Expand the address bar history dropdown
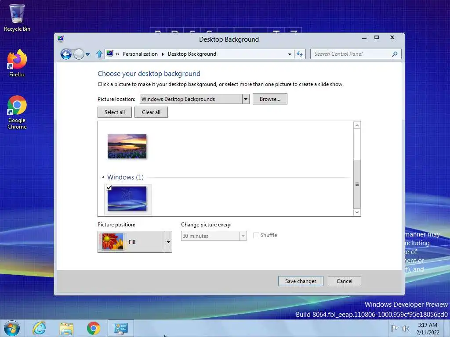This screenshot has height=337, width=450. pos(290,54)
